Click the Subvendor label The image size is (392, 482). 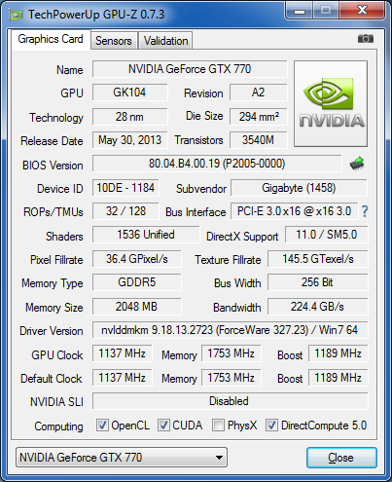click(x=201, y=189)
